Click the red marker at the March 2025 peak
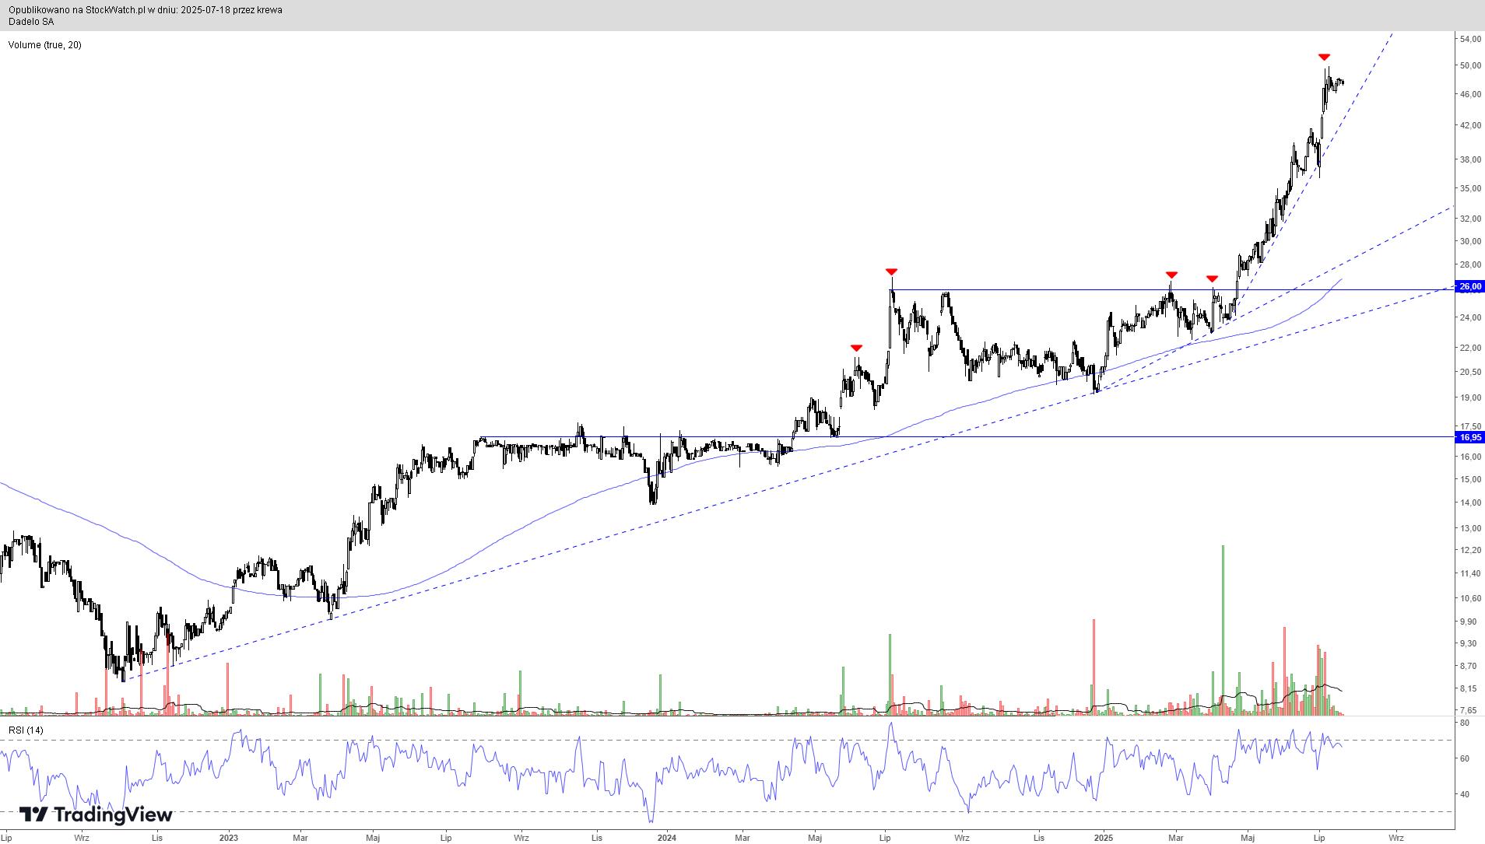This screenshot has height=844, width=1485. click(x=1171, y=275)
